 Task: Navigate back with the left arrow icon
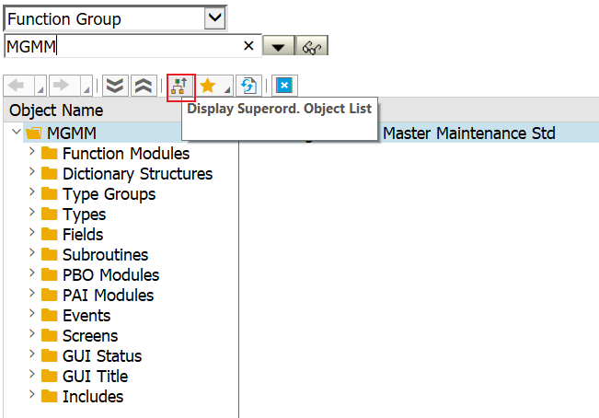point(17,86)
